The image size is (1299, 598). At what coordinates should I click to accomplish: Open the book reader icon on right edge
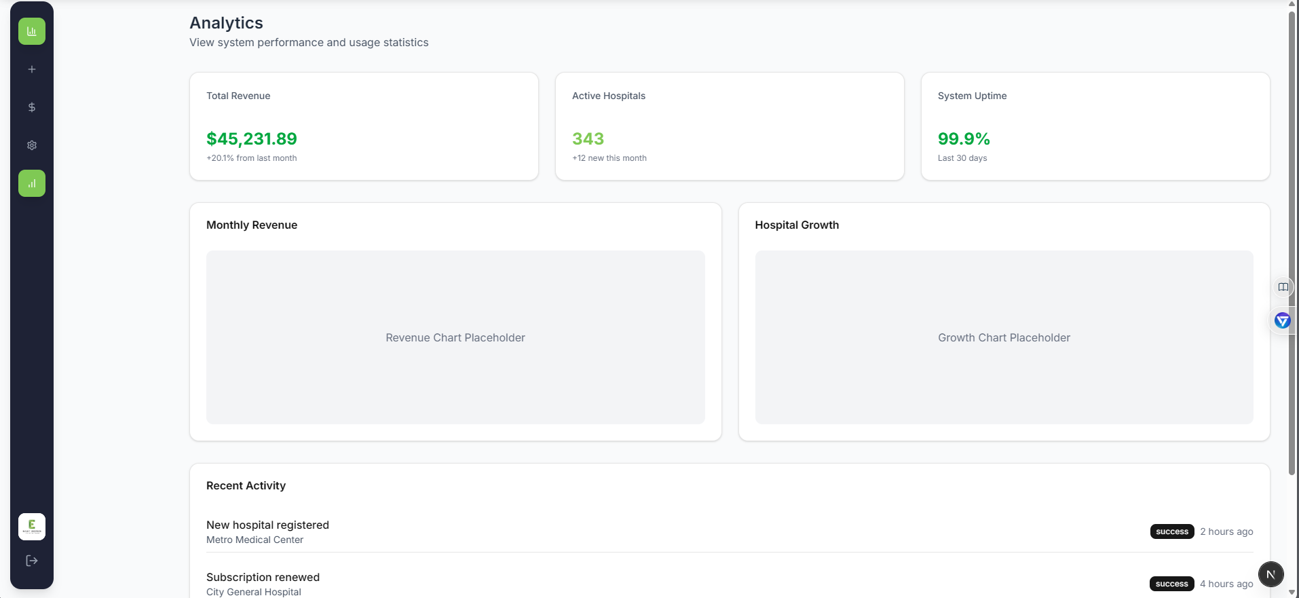tap(1283, 287)
